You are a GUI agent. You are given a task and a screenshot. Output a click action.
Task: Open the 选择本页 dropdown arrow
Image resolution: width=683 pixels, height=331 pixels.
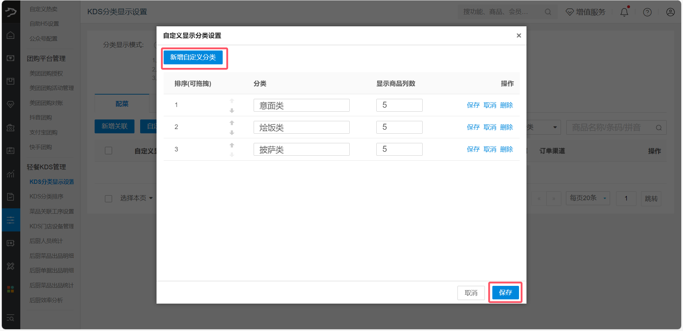coord(151,198)
